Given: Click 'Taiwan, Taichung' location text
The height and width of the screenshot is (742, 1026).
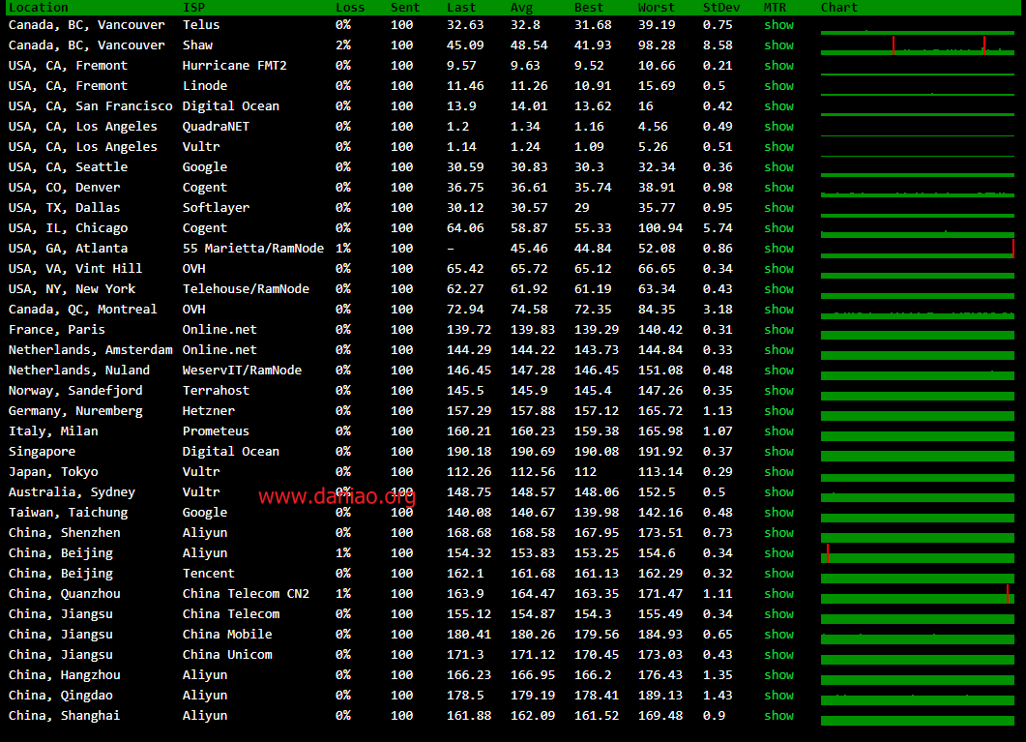Looking at the screenshot, I should coord(68,513).
